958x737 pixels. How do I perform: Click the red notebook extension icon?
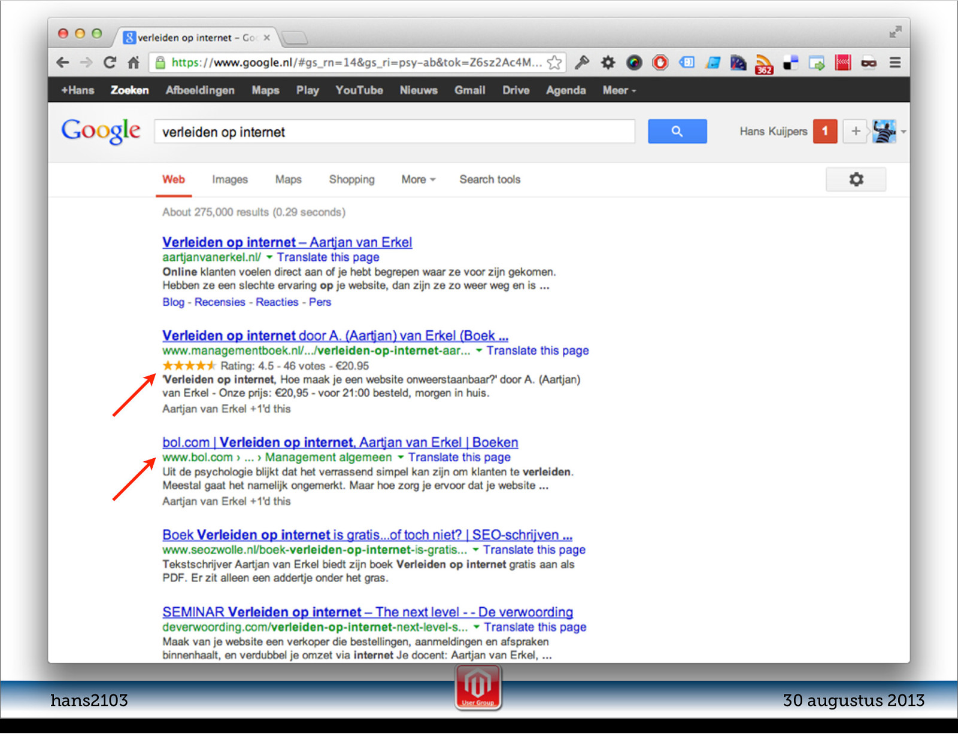[843, 62]
